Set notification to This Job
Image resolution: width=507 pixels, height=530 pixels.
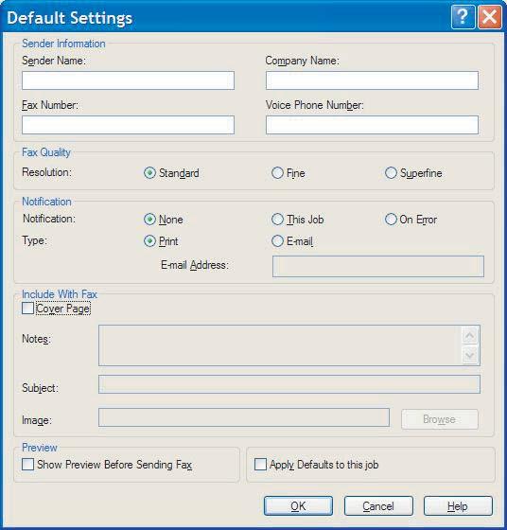(x=277, y=220)
